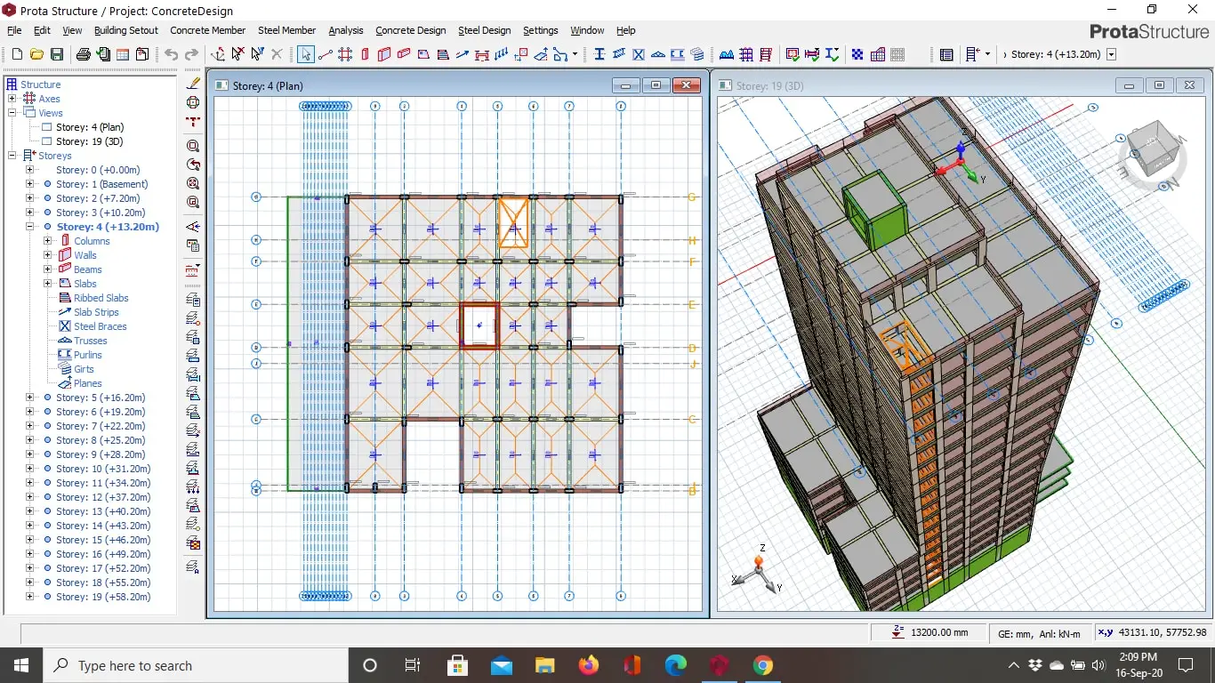Viewport: 1215px width, 683px height.
Task: Select the Axis line drawing tool
Action: (x=326, y=55)
